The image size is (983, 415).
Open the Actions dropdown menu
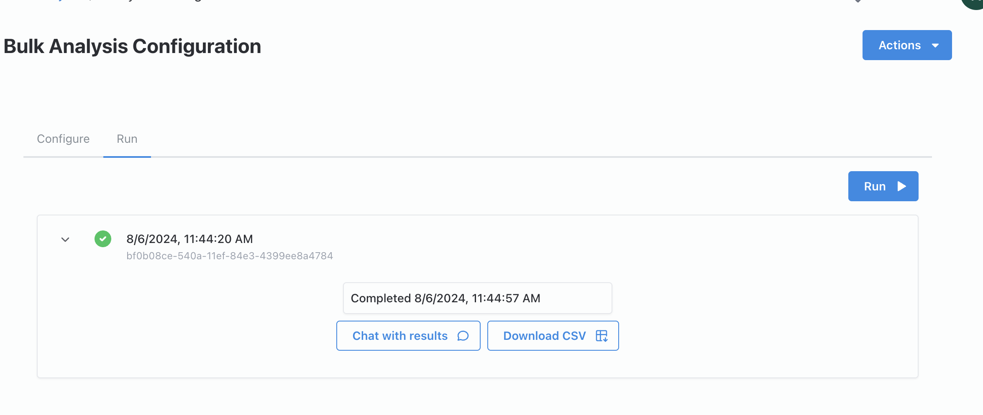899,45
